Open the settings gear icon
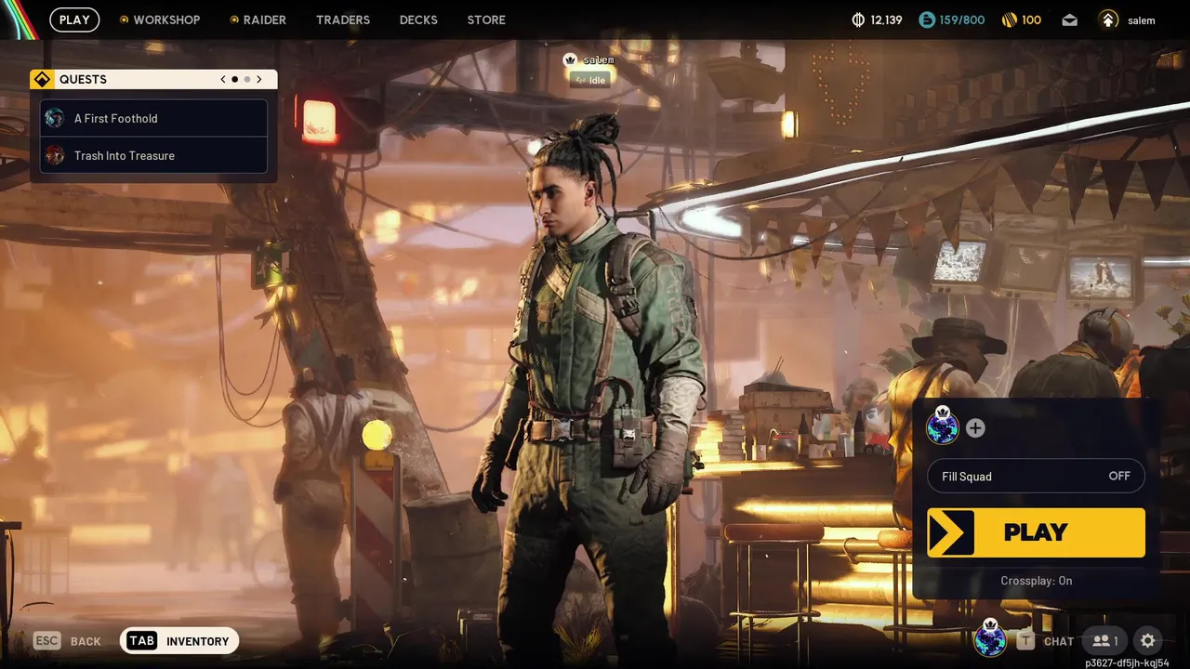This screenshot has height=669, width=1190. (x=1148, y=641)
